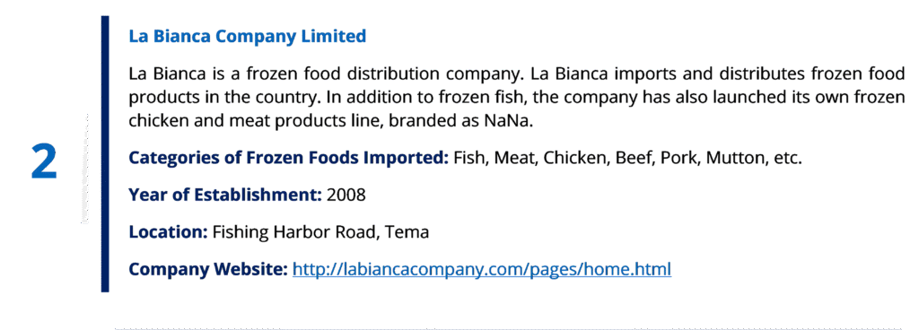Viewport: 919px width, 330px height.
Task: Open the labiancacompany.com home page link
Action: tap(482, 270)
